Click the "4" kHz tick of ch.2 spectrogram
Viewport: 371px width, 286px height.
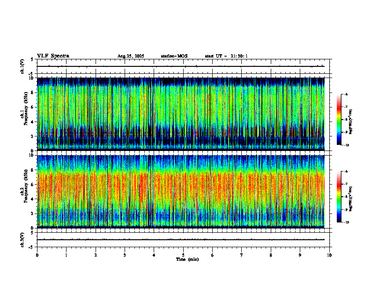[x=32, y=199]
